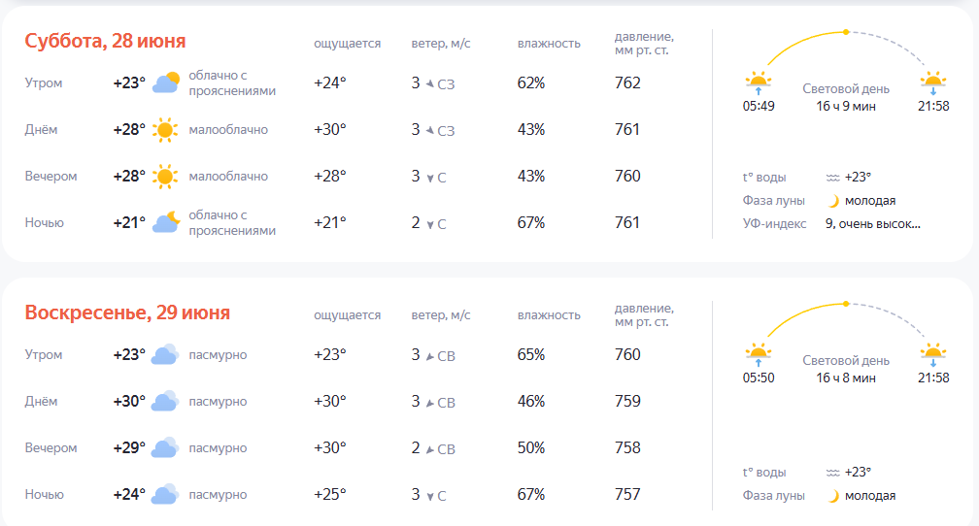Click cloud and moon icon for Saturday night
979x526 pixels.
pyautogui.click(x=165, y=223)
